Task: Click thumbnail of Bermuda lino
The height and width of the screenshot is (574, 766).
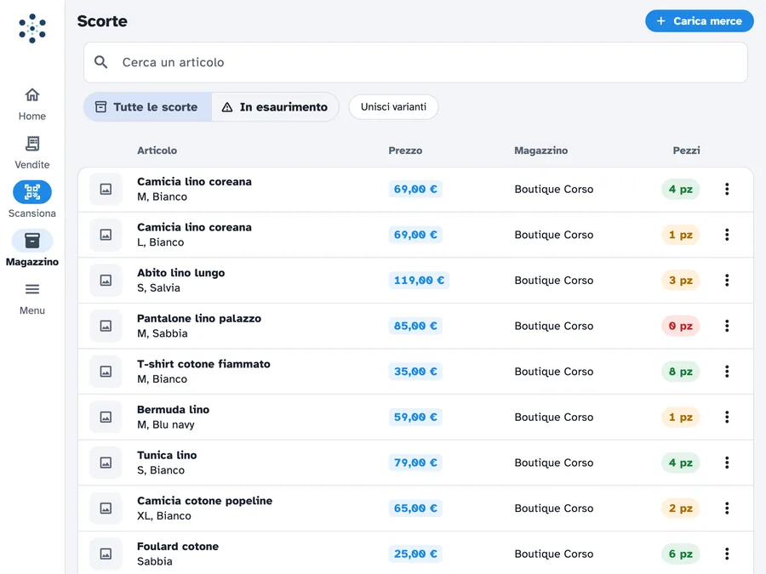Action: tap(106, 417)
